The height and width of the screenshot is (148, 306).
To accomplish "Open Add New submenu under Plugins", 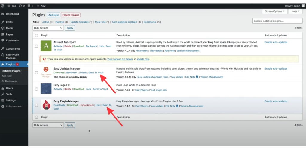I will tap(7, 76).
